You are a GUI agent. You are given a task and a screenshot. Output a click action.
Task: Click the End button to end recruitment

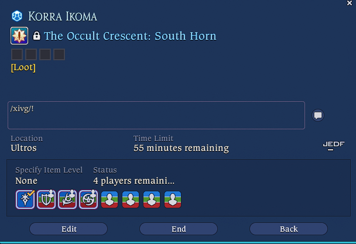point(179,229)
